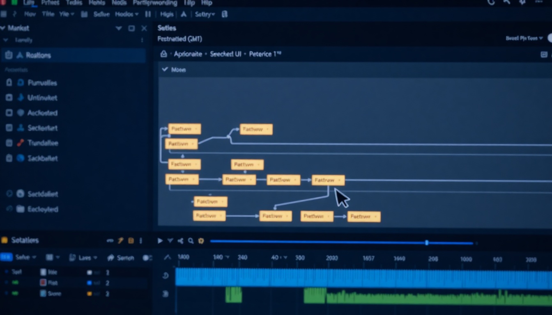Image resolution: width=552 pixels, height=315 pixels.
Task: Click the lock icon before the Aprionaite breadcrumb
Action: click(163, 54)
